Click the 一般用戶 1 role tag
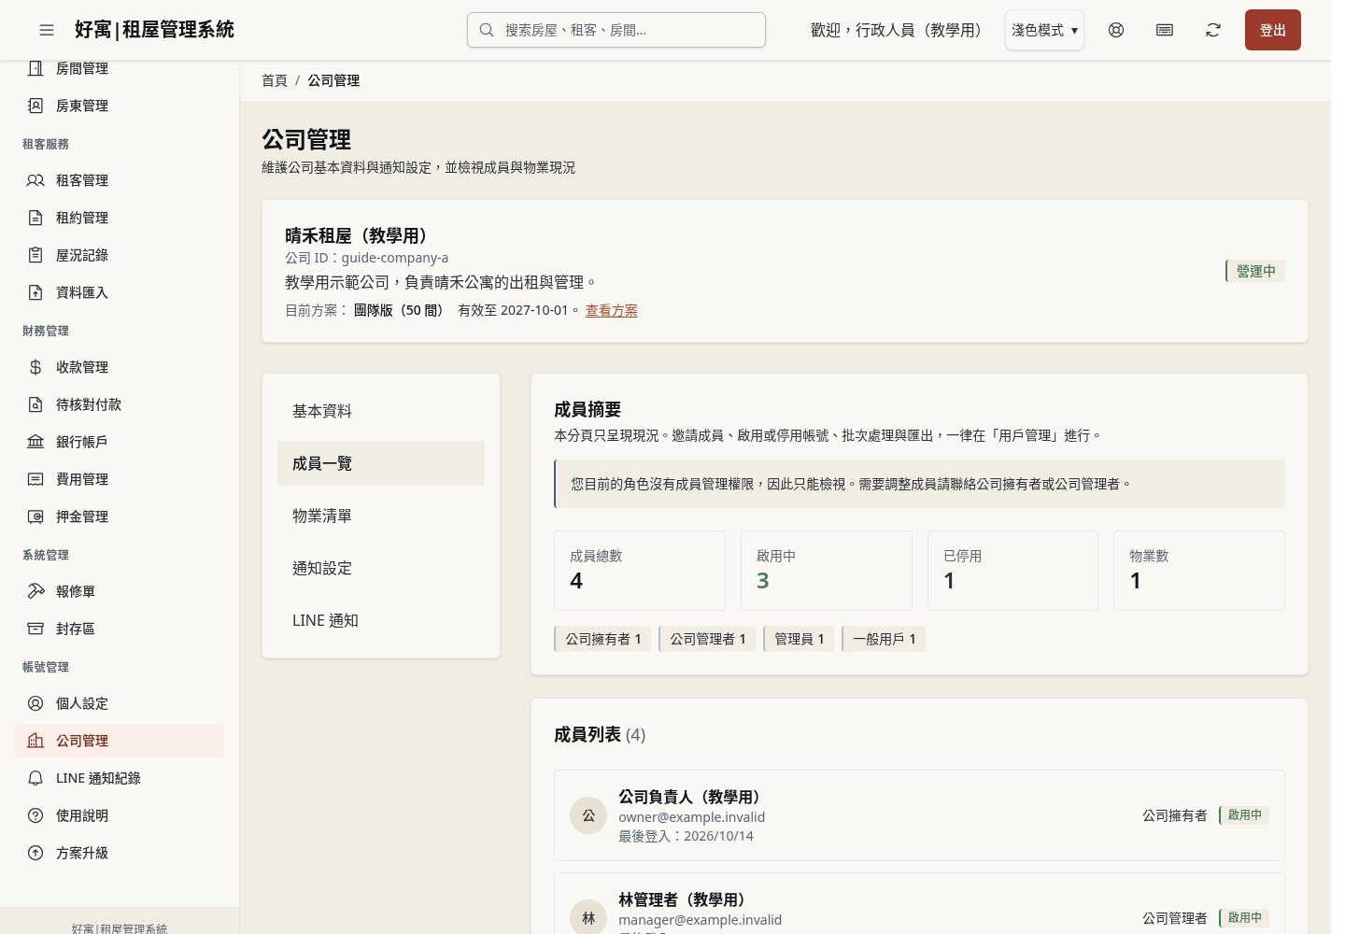 coord(884,639)
